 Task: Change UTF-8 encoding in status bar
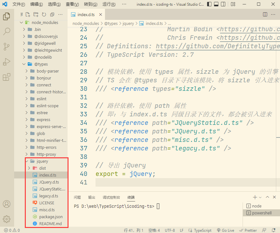[170, 230]
